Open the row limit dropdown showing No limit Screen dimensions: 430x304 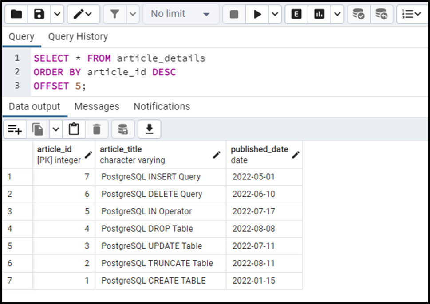[x=179, y=14]
